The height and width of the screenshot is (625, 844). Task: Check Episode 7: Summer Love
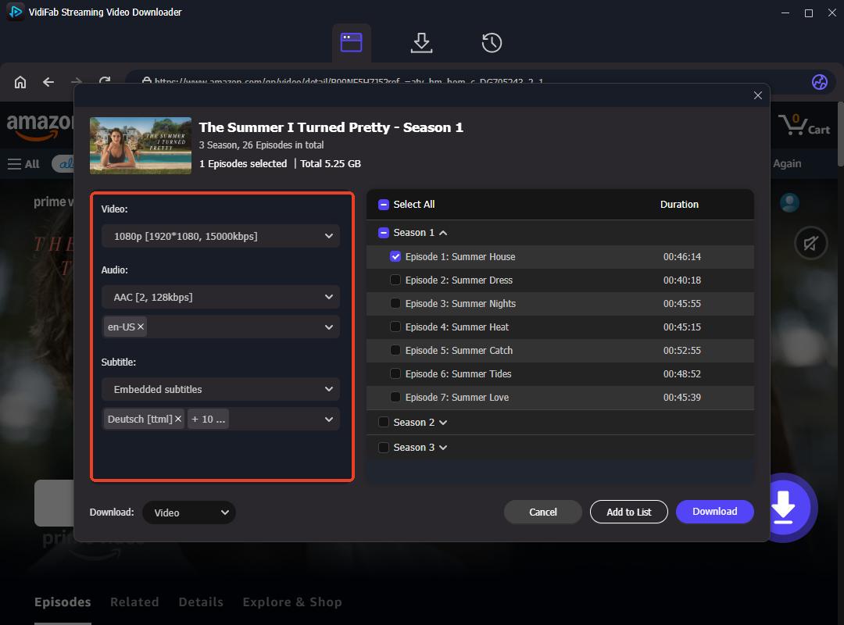pos(395,398)
